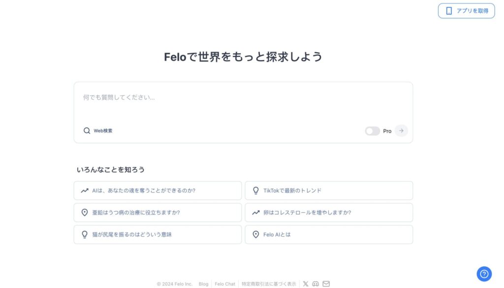
Task: Open the アプリを取得 button
Action: point(466,10)
